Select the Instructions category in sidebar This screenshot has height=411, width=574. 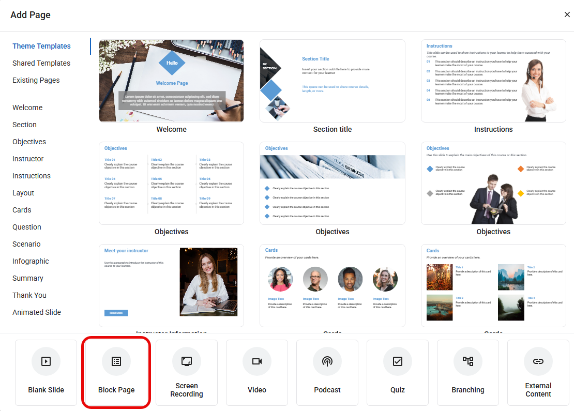tap(32, 176)
